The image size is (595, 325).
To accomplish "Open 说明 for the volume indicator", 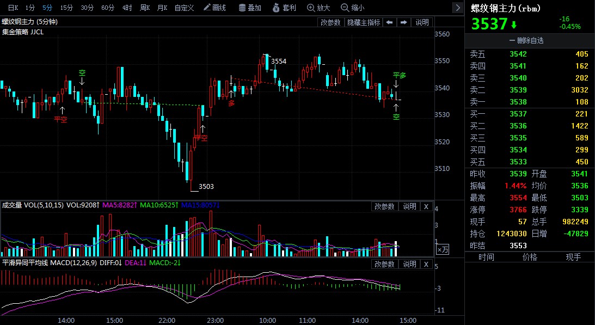I will (x=409, y=206).
